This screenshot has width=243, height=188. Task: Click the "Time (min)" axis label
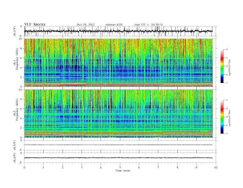[123, 170]
